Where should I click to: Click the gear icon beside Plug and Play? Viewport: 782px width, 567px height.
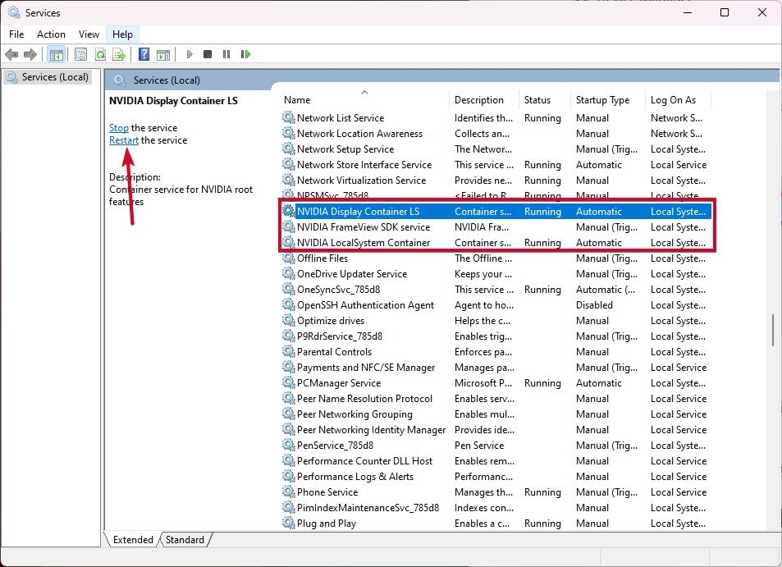click(x=288, y=524)
